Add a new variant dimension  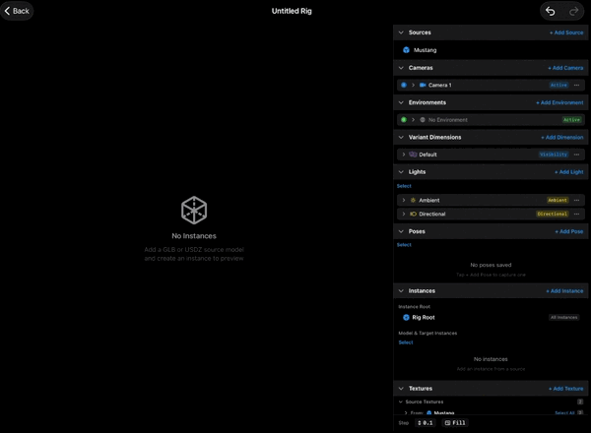pyautogui.click(x=562, y=138)
